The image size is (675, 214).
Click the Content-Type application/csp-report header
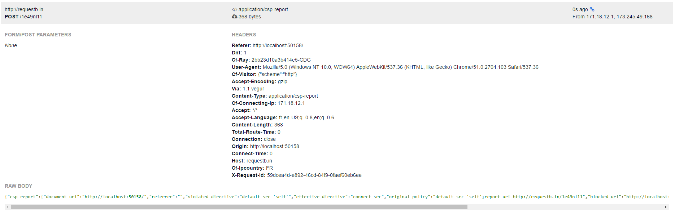(x=275, y=96)
